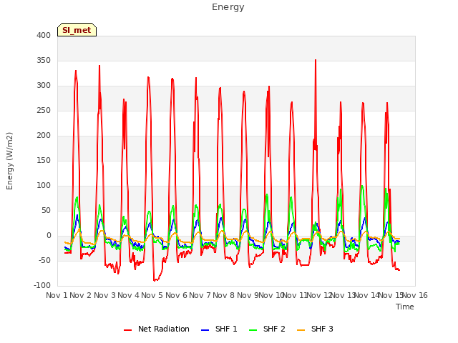Click the 400 y-axis tick label
458x343 pixels.
tap(44, 35)
